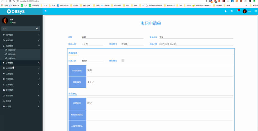This screenshot has width=258, height=131.
Task: Click the 任务管理 flag icon in the sidebar
Action: pyautogui.click(x=4, y=74)
